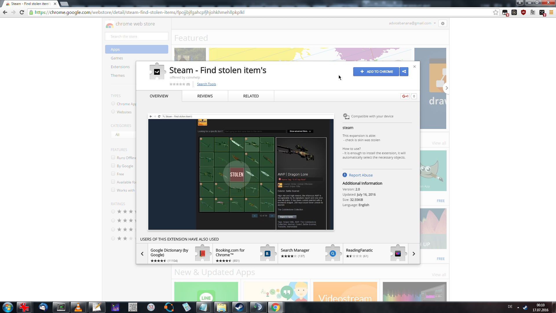The height and width of the screenshot is (313, 556).
Task: Click the Google +1 icon button
Action: click(405, 96)
